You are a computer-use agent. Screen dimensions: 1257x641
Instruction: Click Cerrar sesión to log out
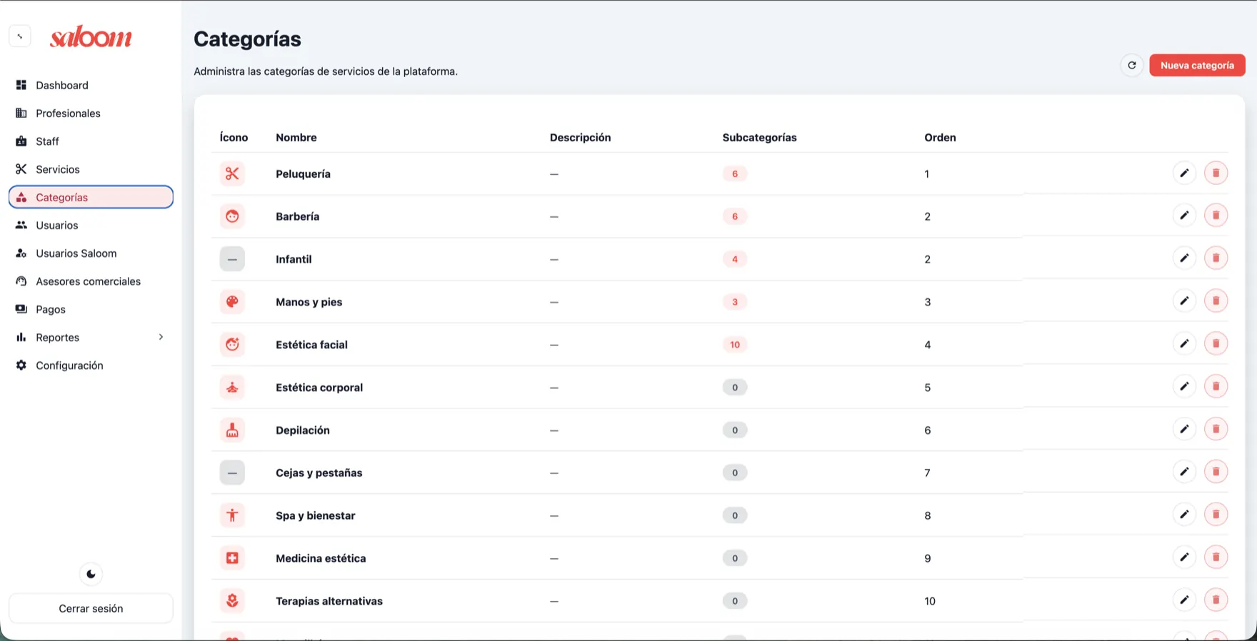click(91, 608)
